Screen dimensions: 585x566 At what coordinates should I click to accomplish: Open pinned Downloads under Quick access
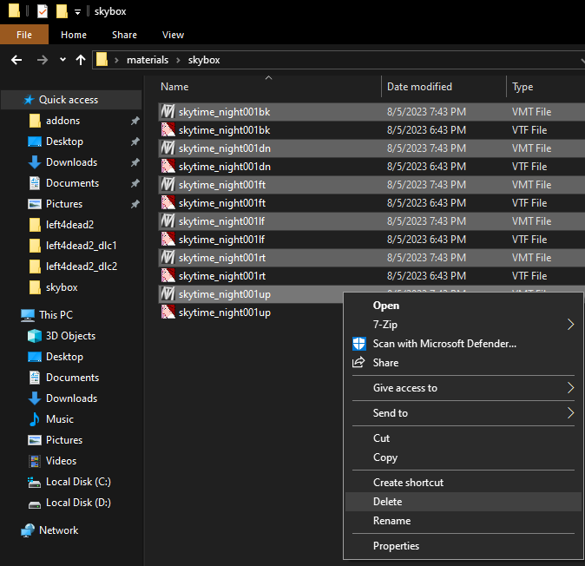(x=72, y=162)
